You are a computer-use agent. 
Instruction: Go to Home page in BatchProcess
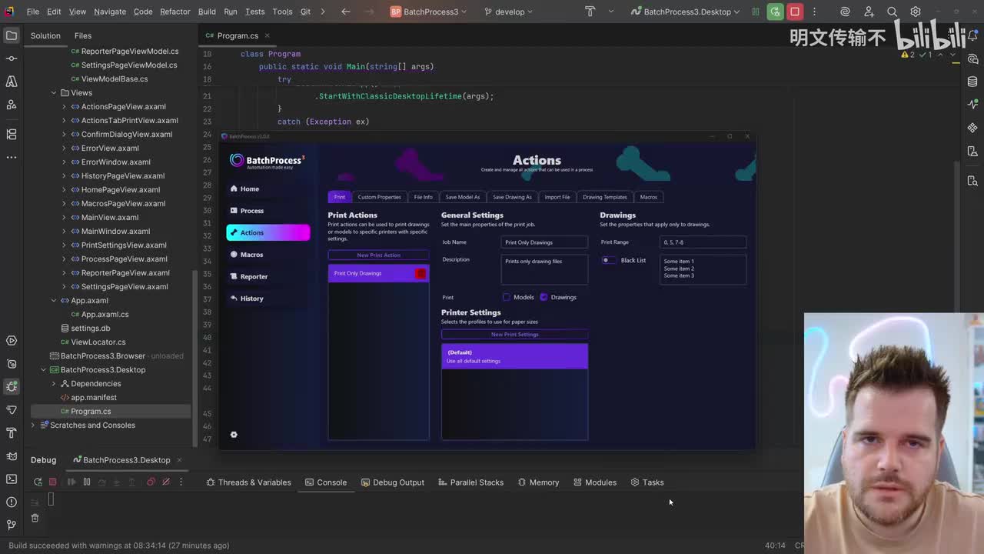click(268, 189)
